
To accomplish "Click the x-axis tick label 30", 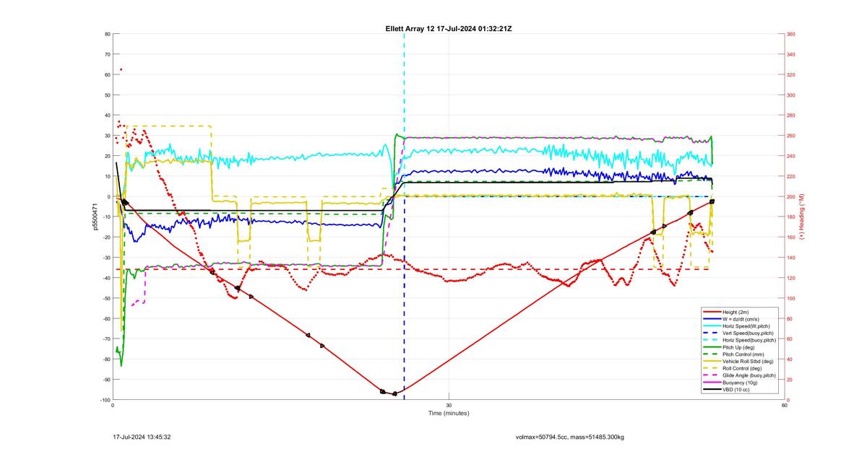I will pyautogui.click(x=449, y=405).
